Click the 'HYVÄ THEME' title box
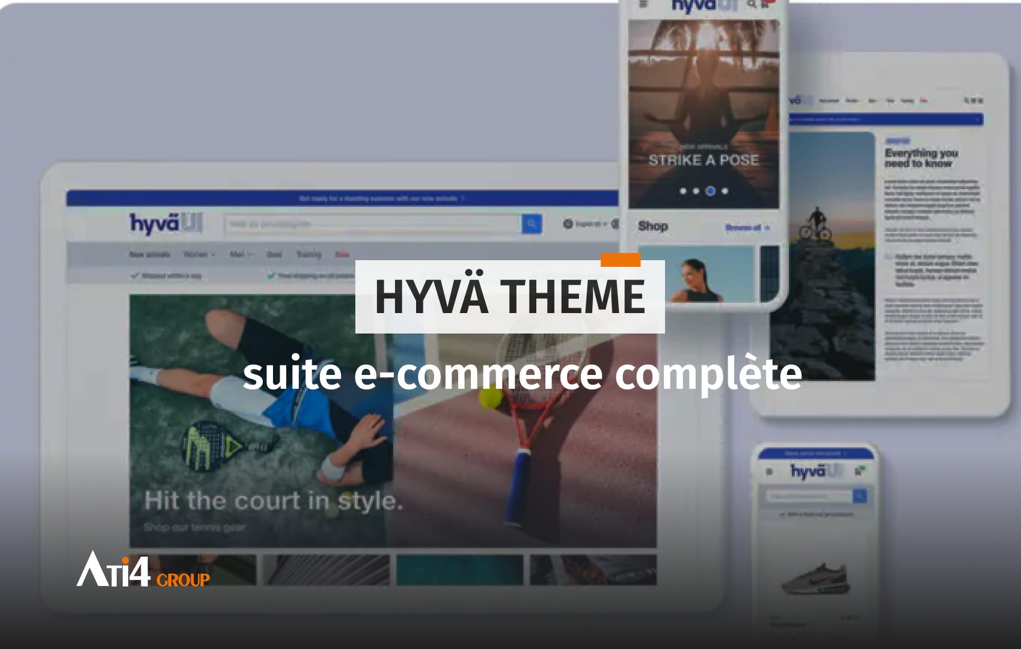The height and width of the screenshot is (649, 1021). (x=510, y=297)
